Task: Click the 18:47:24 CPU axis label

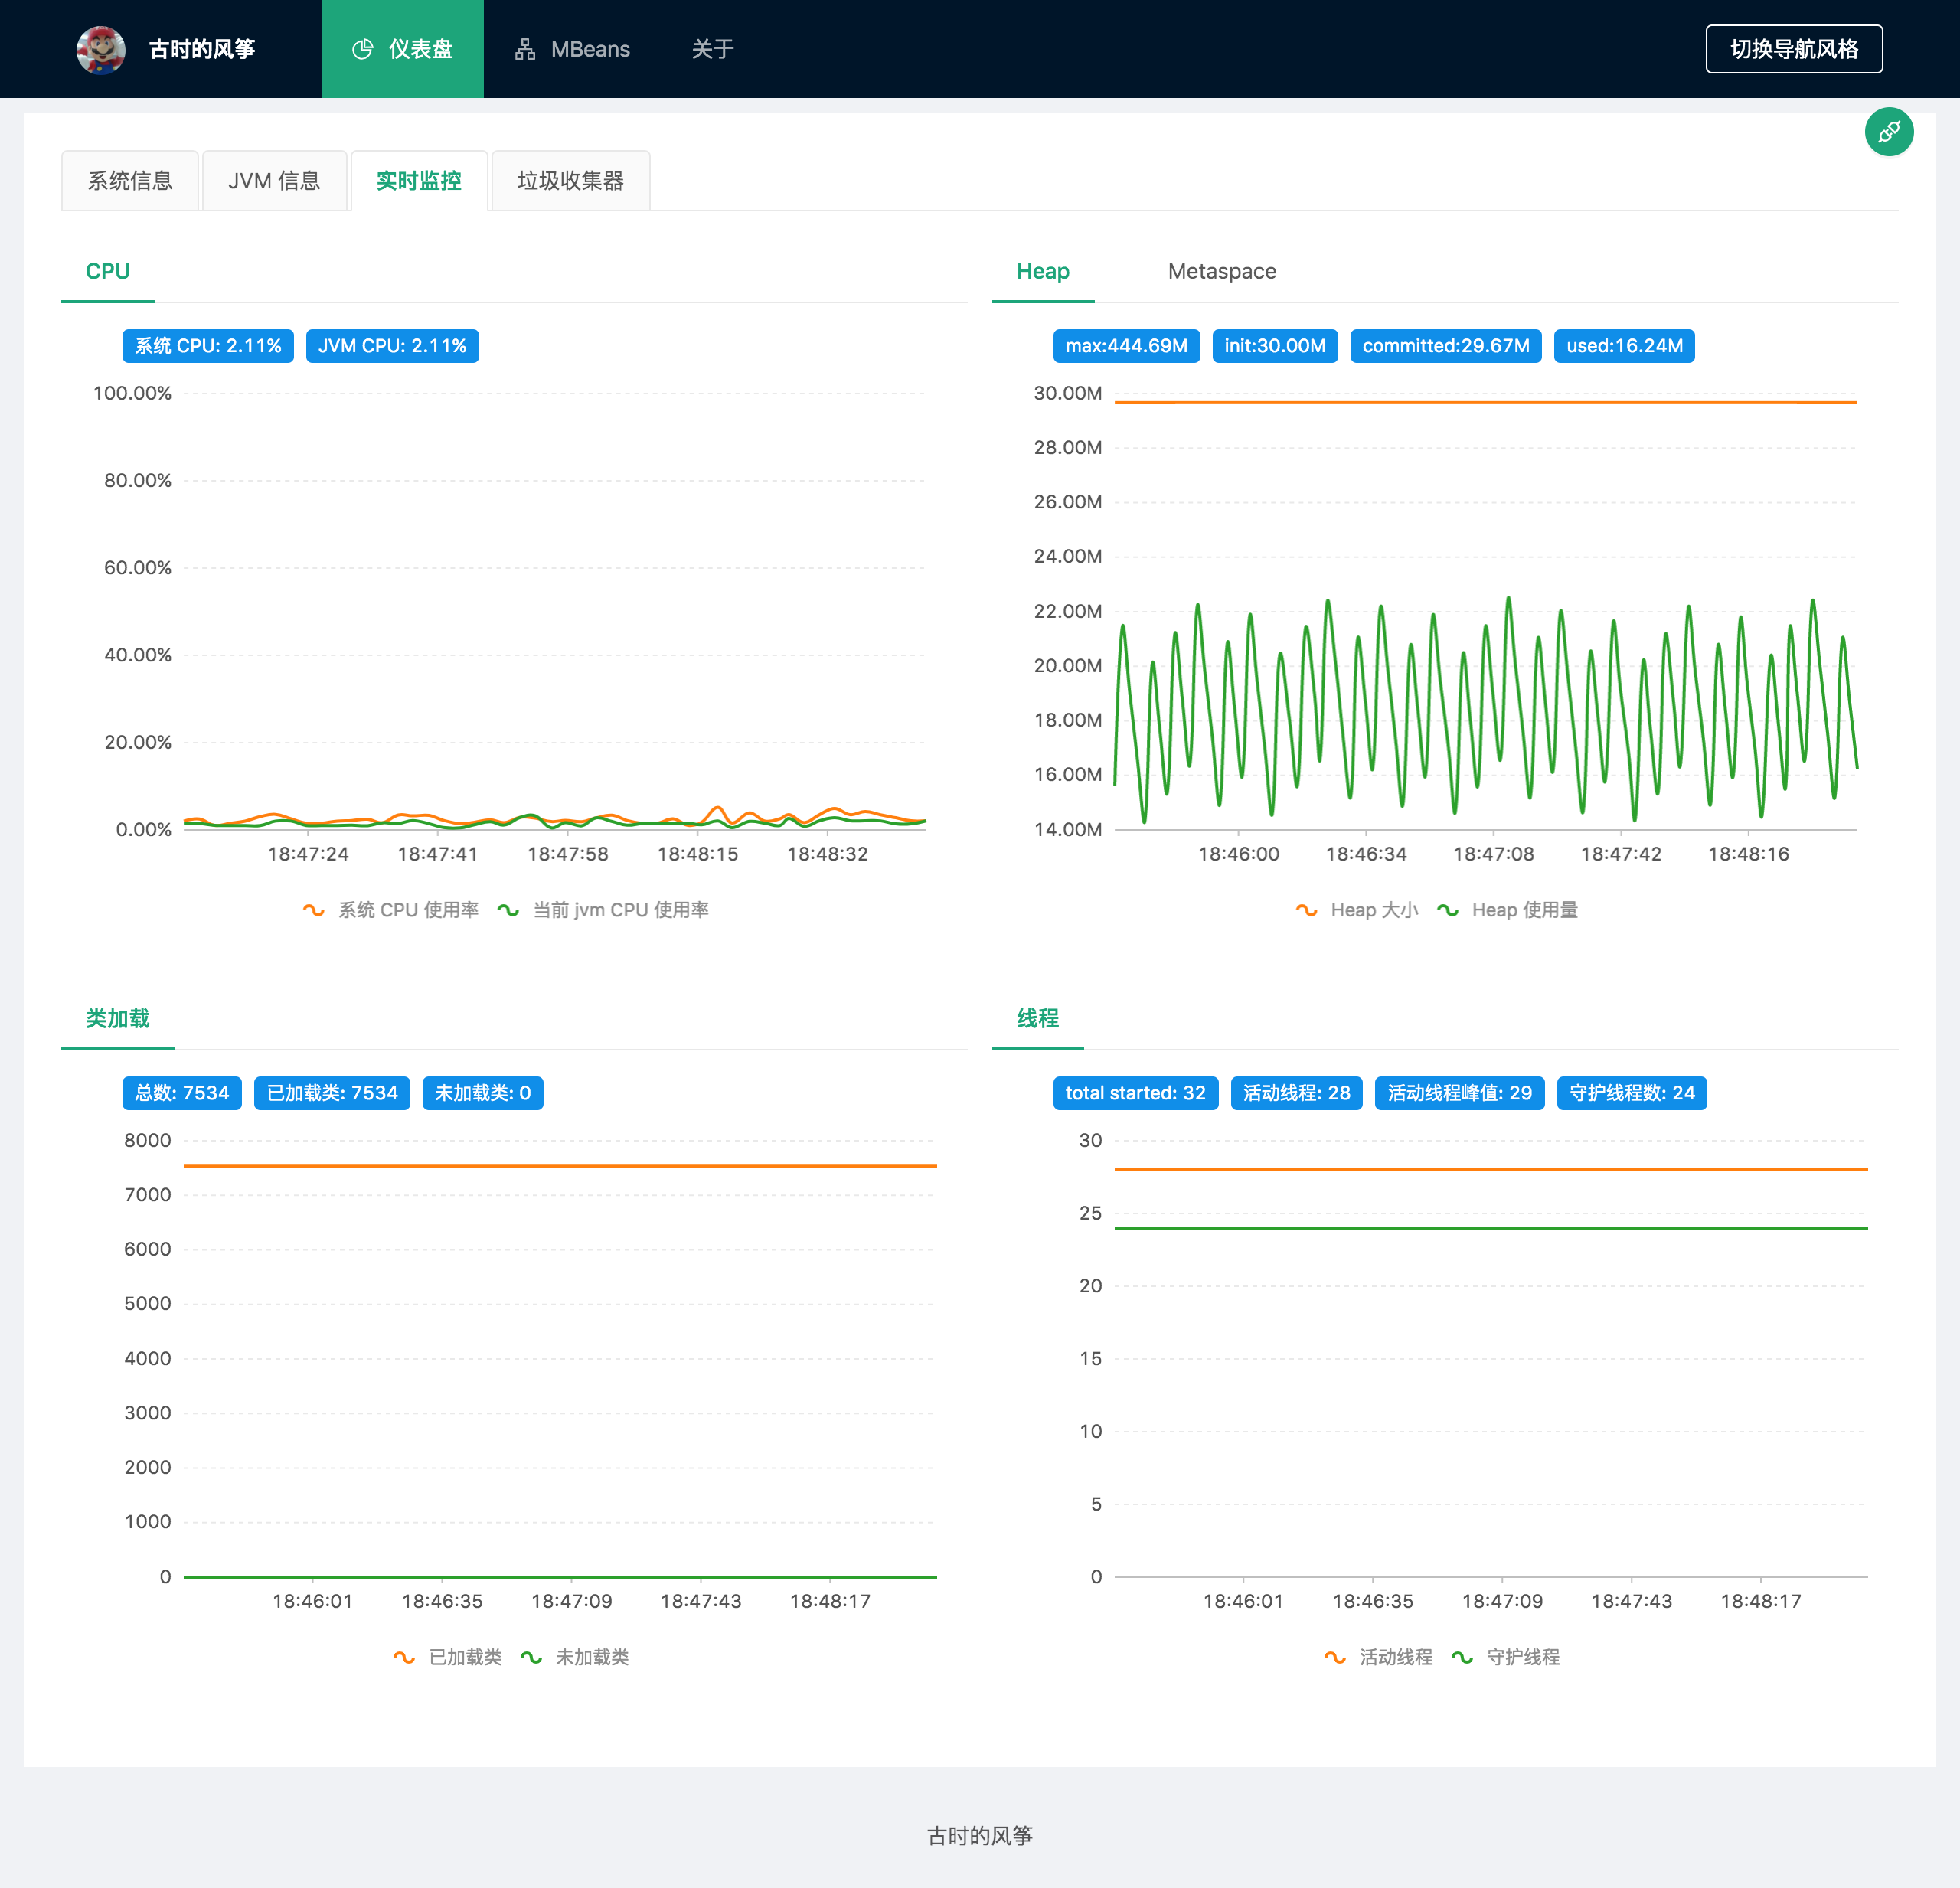Action: [308, 854]
